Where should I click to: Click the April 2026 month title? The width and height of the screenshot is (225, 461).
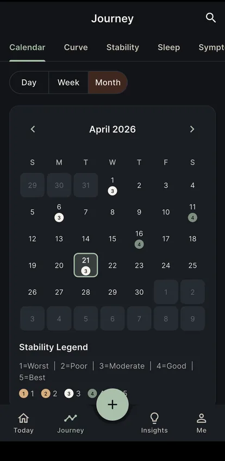point(112,129)
